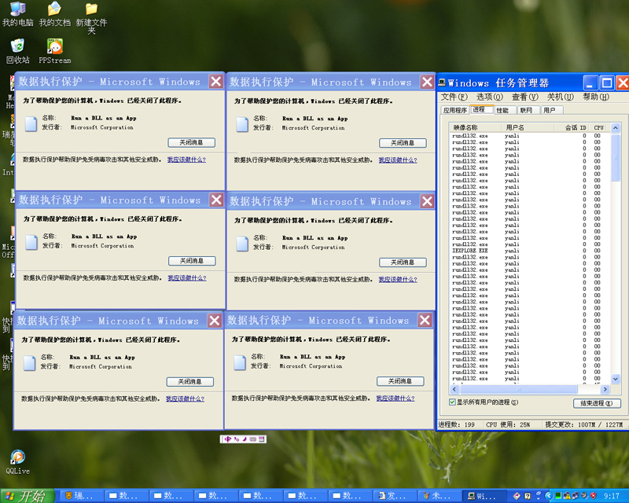Screen dimensions: 629x503
Task: Open the 我的电脑 desktop icon
Action: click(17, 10)
